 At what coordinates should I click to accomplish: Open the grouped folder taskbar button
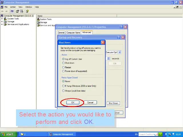(33, 134)
